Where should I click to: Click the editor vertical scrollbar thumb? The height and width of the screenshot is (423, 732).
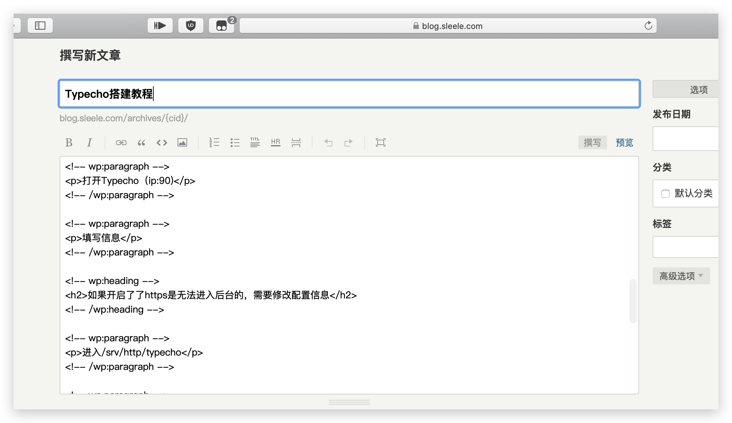[633, 301]
